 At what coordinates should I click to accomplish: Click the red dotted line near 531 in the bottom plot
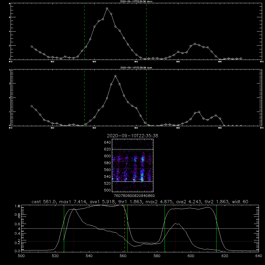coord(74,228)
